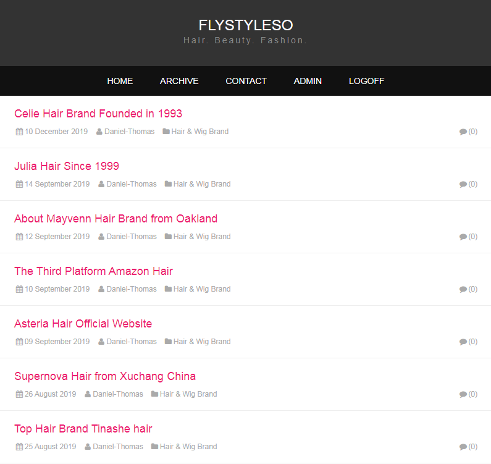Click calendar icon beside 26 August 2019
Image resolution: width=491 pixels, height=464 pixels.
pos(19,394)
